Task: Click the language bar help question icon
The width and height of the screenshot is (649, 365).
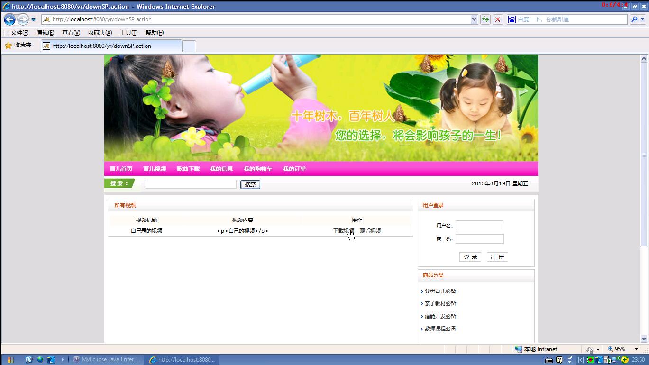Action: coord(559,360)
